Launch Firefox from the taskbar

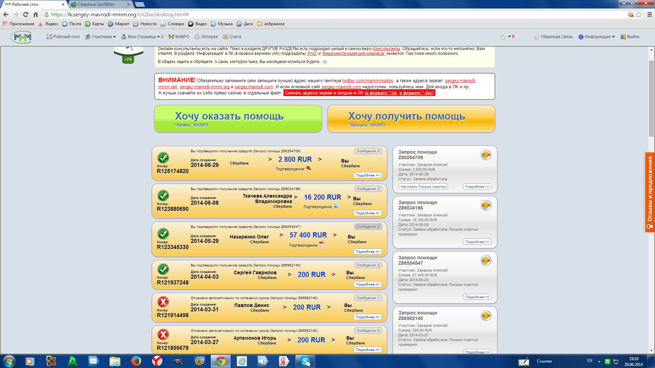[x=136, y=361]
